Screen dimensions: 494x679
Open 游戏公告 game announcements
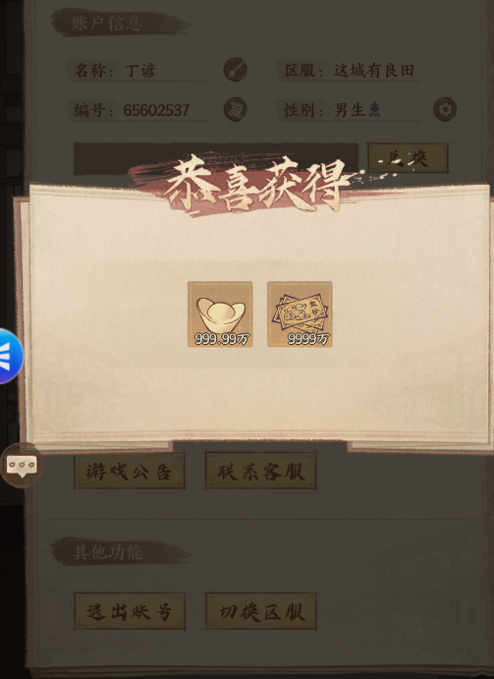coord(130,471)
